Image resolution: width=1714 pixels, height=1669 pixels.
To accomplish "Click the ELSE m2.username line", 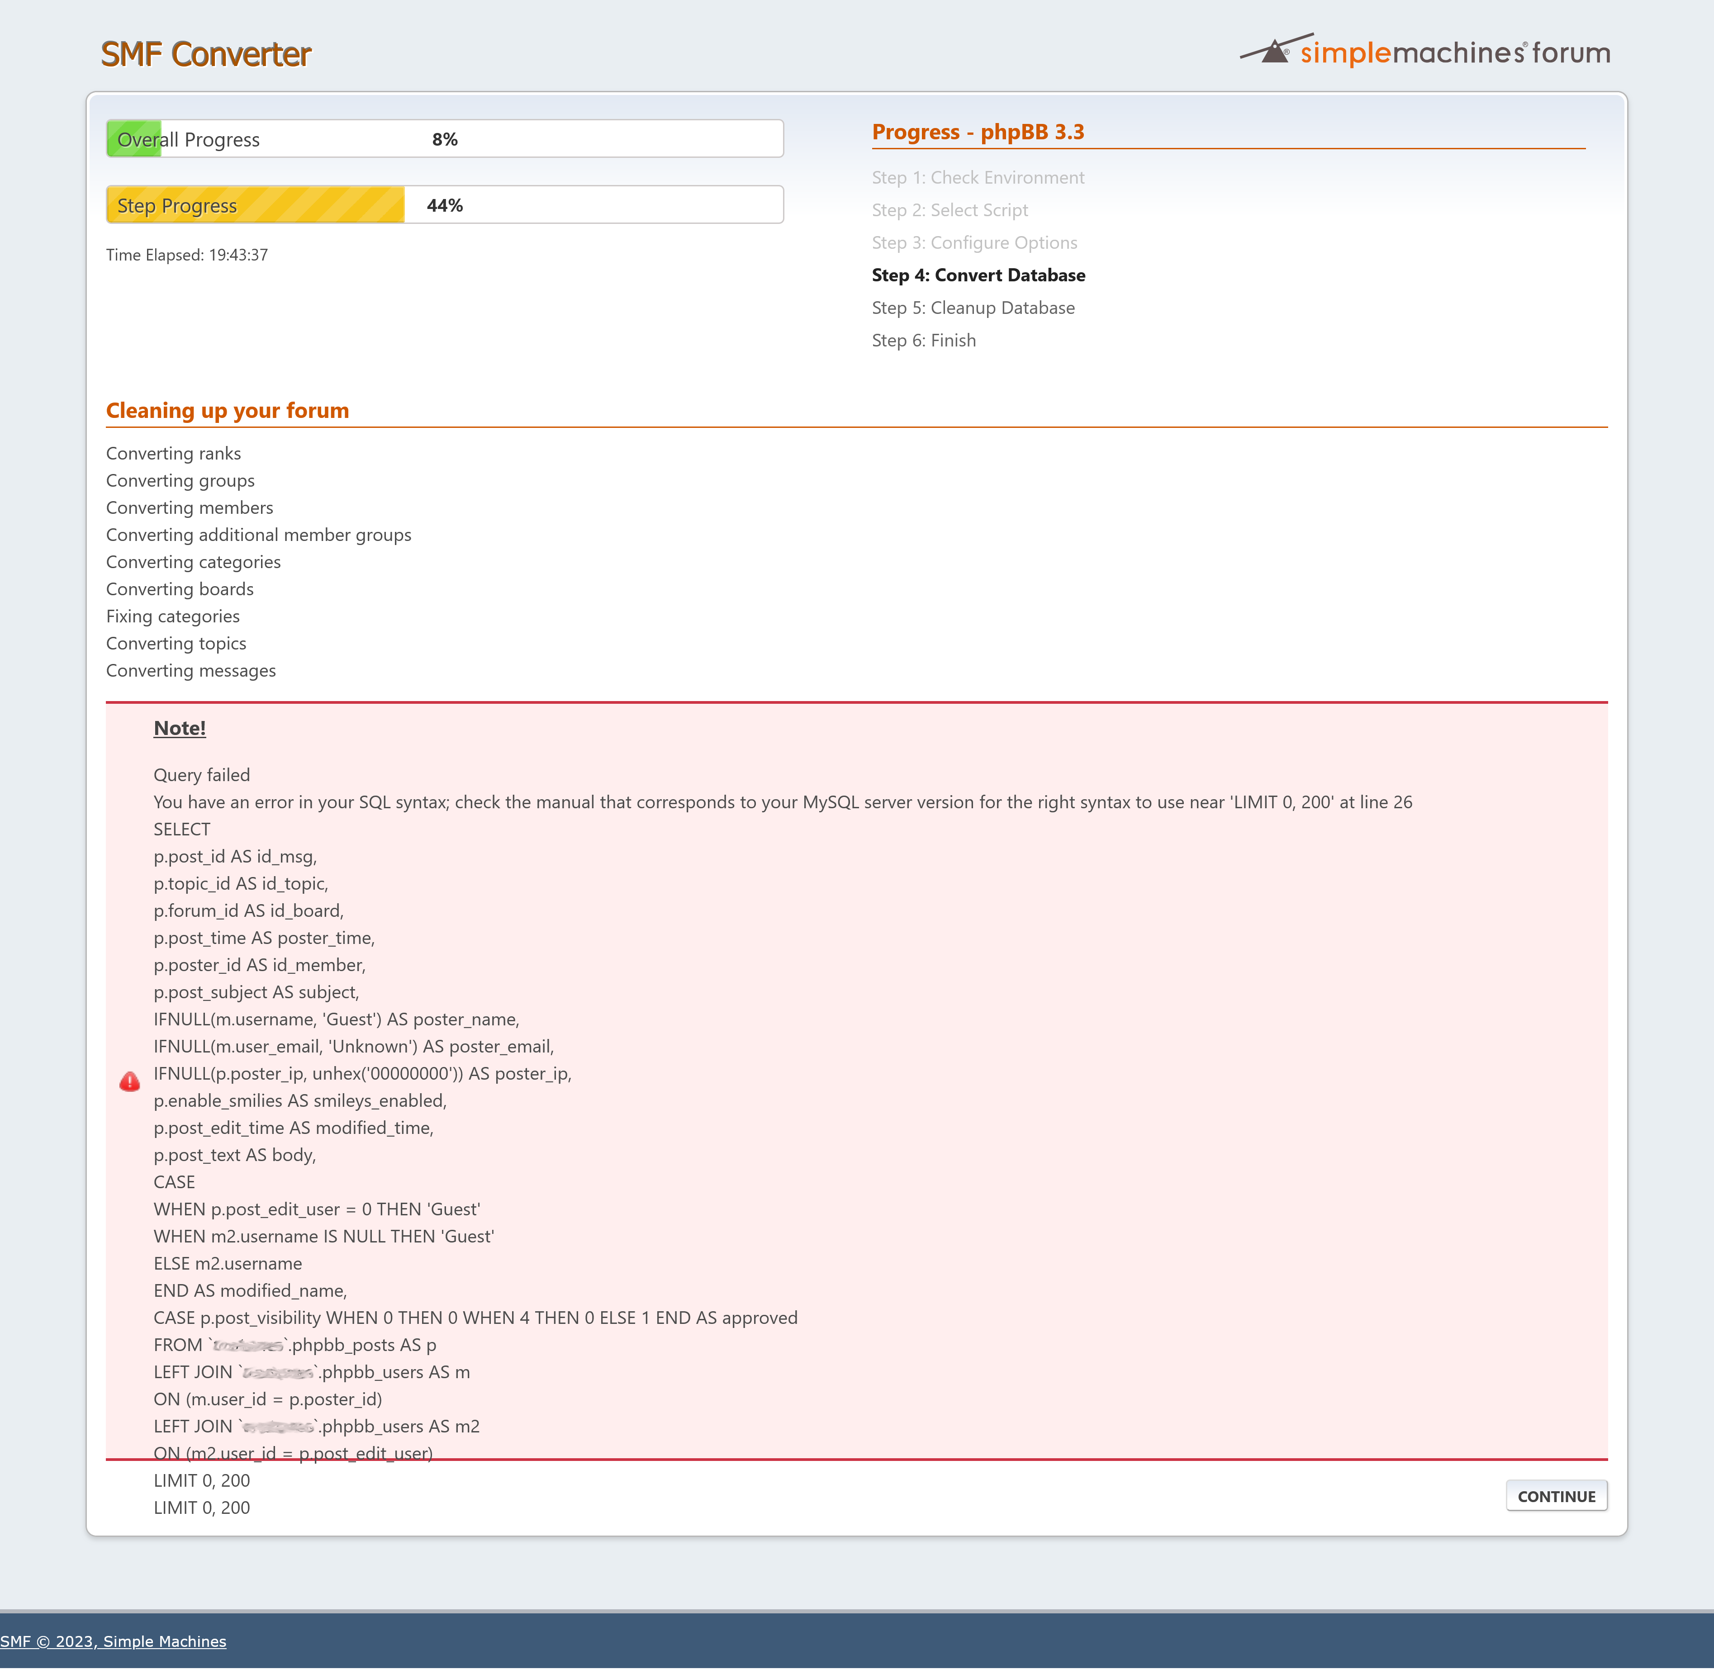I will pos(228,1264).
